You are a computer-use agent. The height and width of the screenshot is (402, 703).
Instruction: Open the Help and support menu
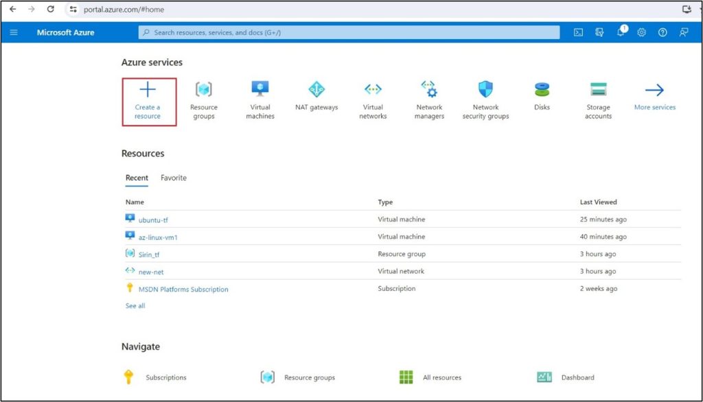point(661,32)
